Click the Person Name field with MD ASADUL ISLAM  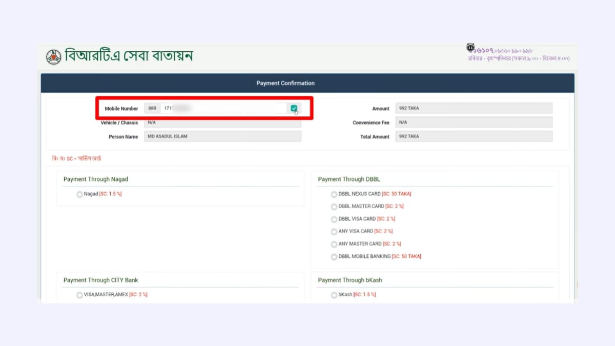tap(223, 136)
